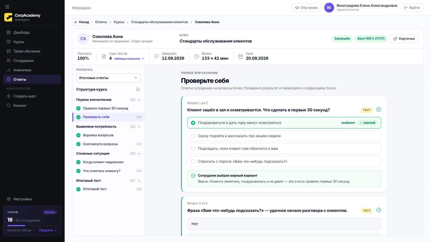Image resolution: width=431 pixels, height=242 pixels.
Task: Select radio Поздороваться и дать пару минут
Action: 193,123
